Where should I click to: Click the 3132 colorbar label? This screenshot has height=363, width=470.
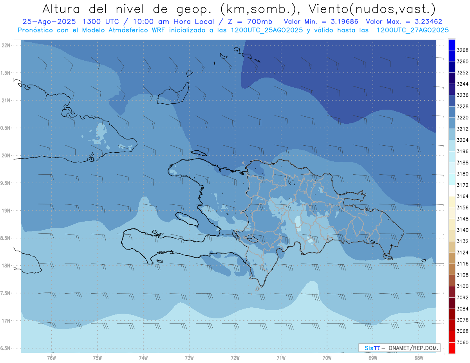click(463, 241)
